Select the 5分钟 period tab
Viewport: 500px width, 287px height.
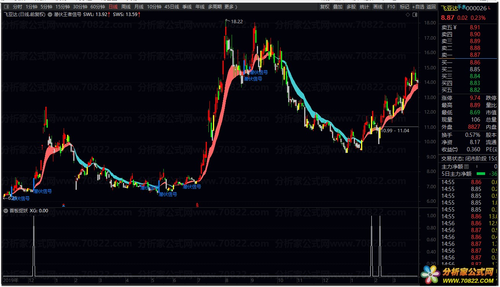pyautogui.click(x=47, y=6)
